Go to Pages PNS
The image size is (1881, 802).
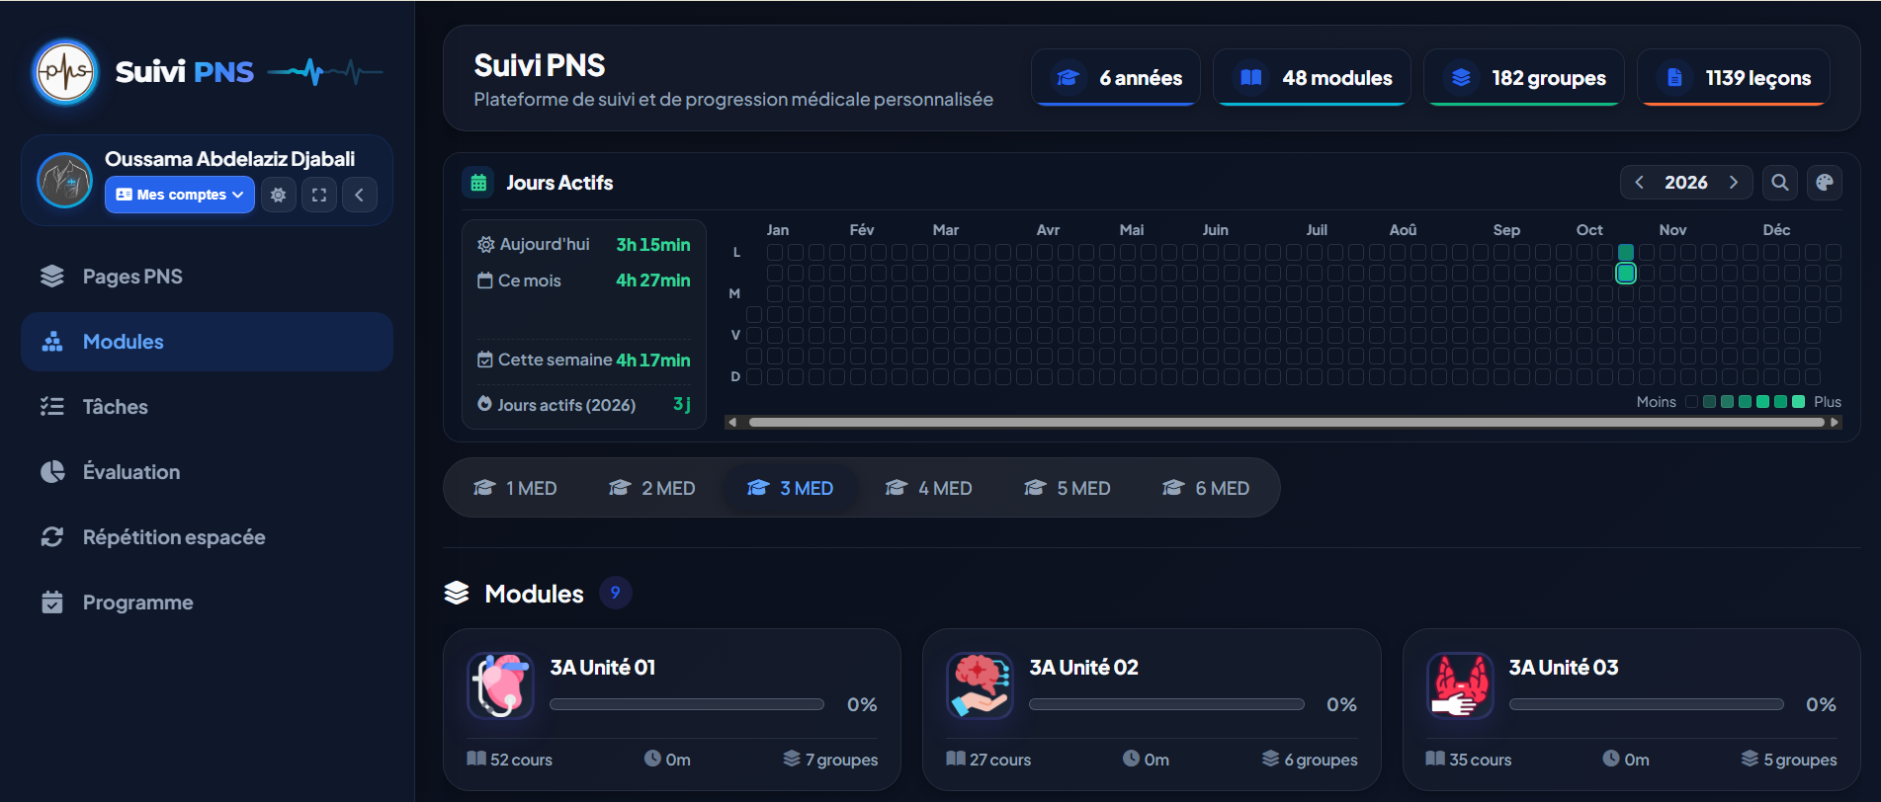pos(207,277)
